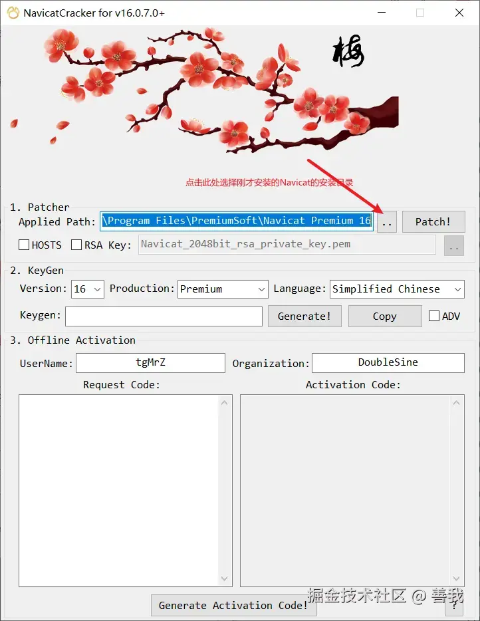480x621 pixels.
Task: Enable the HOSTS checkbox
Action: (24, 245)
